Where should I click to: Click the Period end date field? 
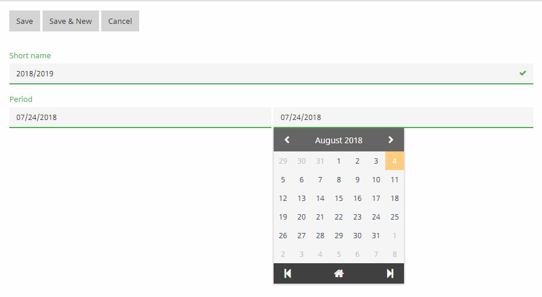tap(403, 117)
